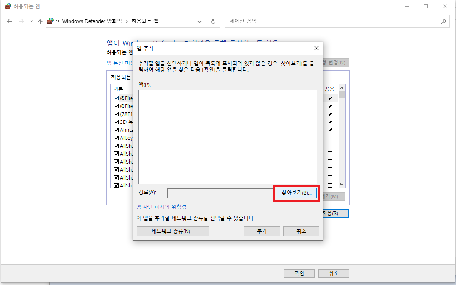Image resolution: width=456 pixels, height=285 pixels.
Task: Click the highlighted 찾아보기(B) button
Action: click(296, 193)
